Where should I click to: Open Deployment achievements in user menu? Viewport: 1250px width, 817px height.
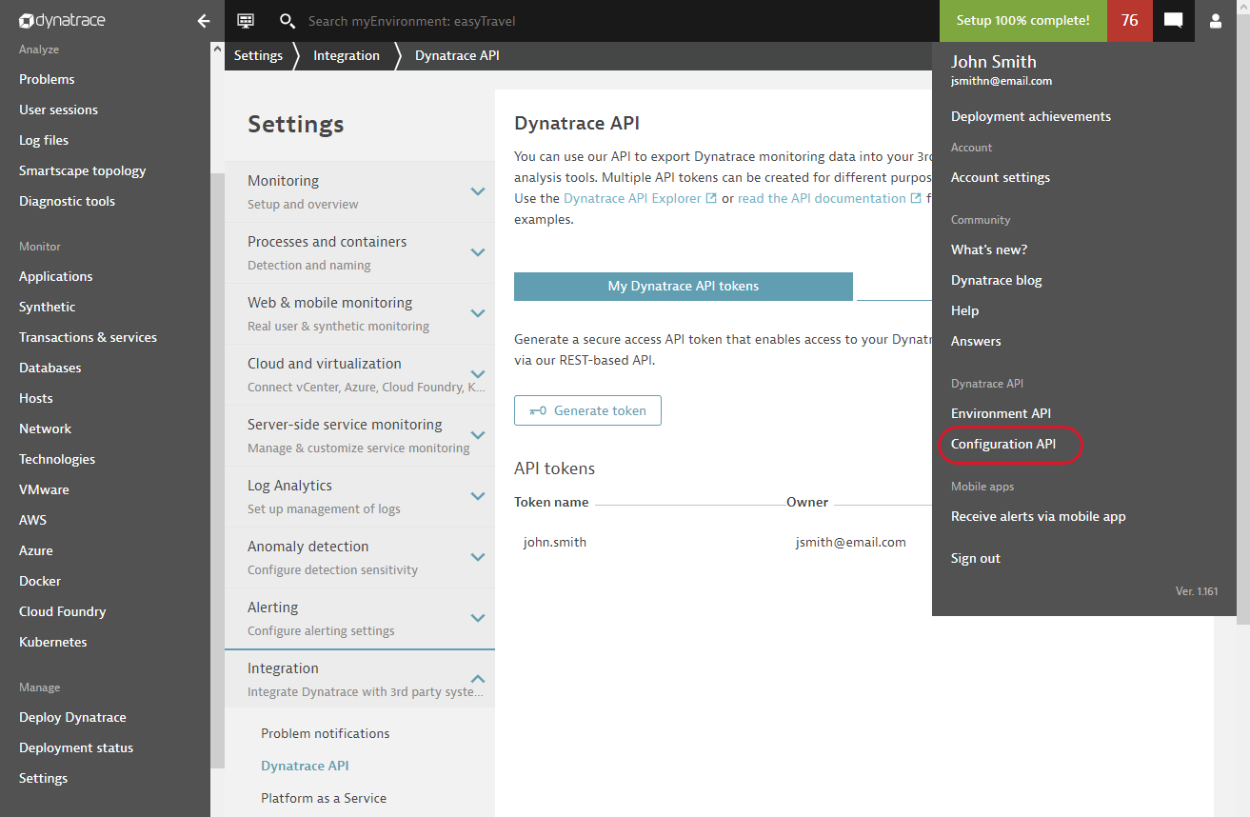[1031, 116]
